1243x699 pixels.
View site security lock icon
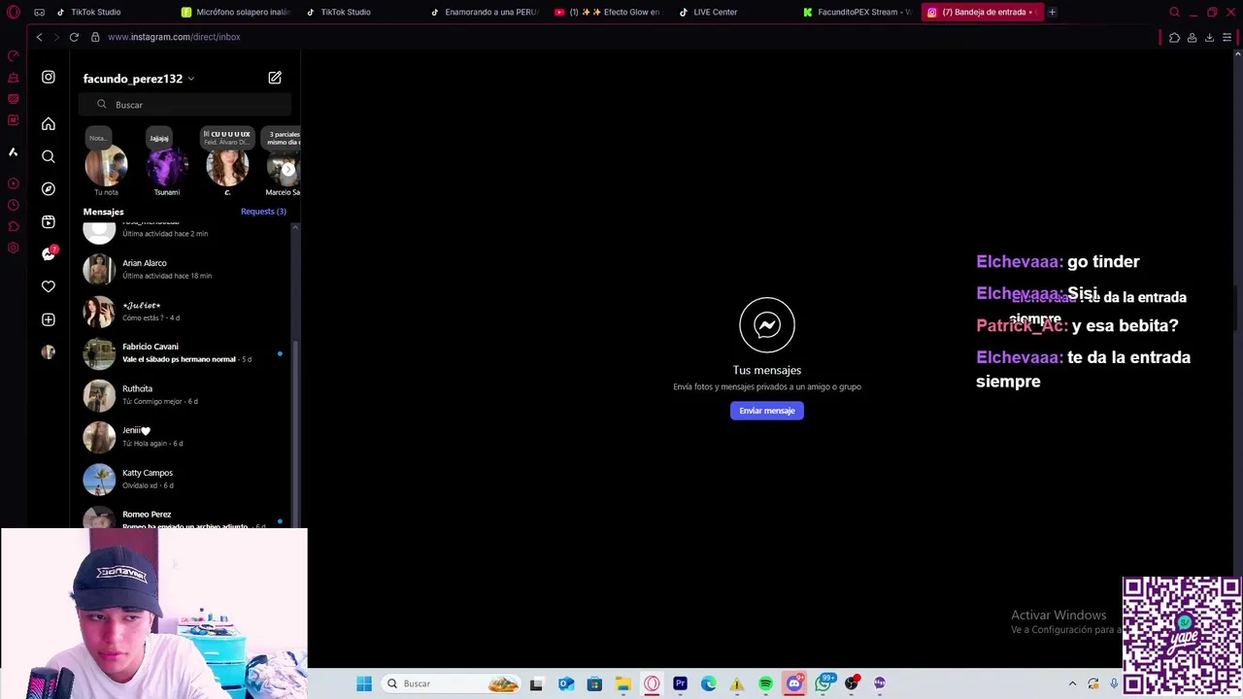tap(95, 37)
